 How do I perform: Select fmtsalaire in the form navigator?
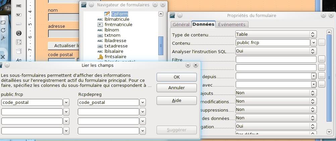[x=115, y=56]
